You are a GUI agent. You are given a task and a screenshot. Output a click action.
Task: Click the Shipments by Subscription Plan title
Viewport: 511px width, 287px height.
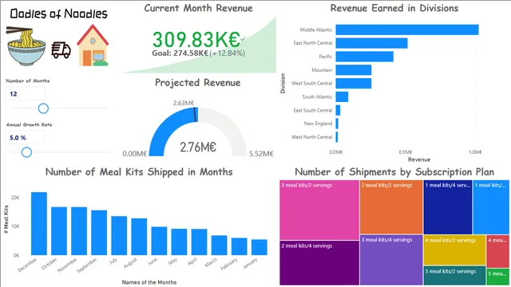click(394, 172)
